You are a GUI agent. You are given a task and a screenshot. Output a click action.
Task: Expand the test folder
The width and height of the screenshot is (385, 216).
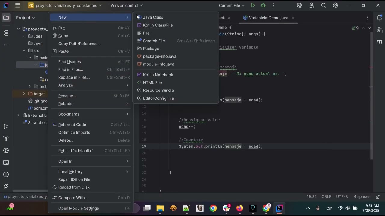click(30, 86)
